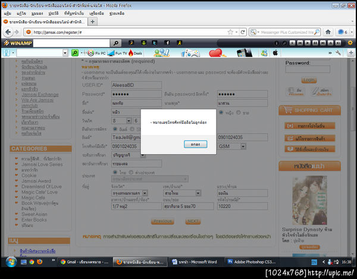Viewport: 357px width, 279px height.
Task: Open Winamp toolbar settings gear
Action: pos(350,43)
